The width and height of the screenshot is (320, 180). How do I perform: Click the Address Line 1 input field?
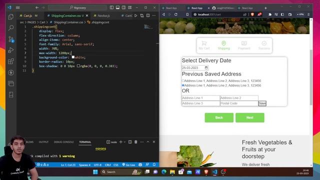click(x=201, y=98)
